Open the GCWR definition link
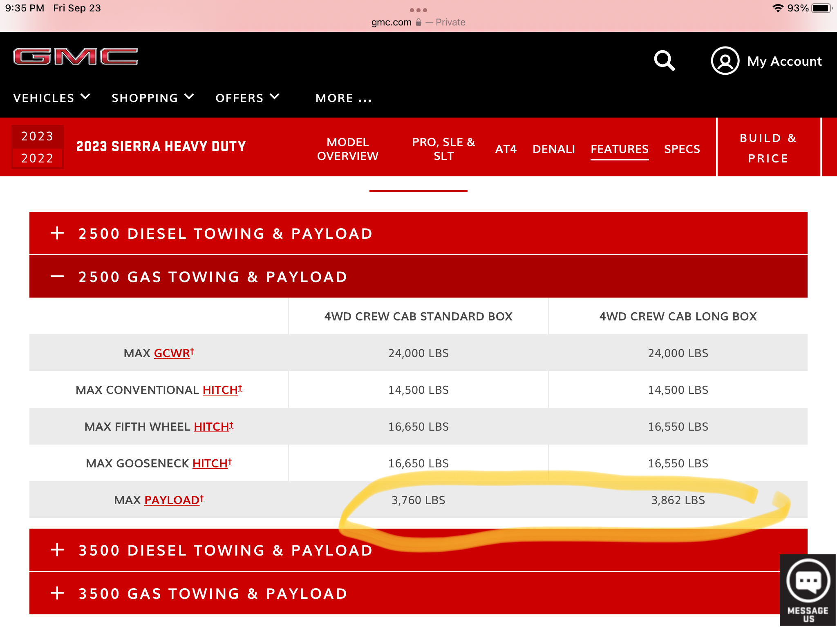The image size is (837, 627). point(174,353)
